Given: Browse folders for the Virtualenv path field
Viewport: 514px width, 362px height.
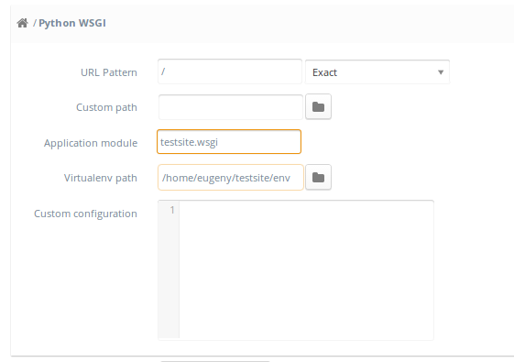Looking at the screenshot, I should (318, 178).
